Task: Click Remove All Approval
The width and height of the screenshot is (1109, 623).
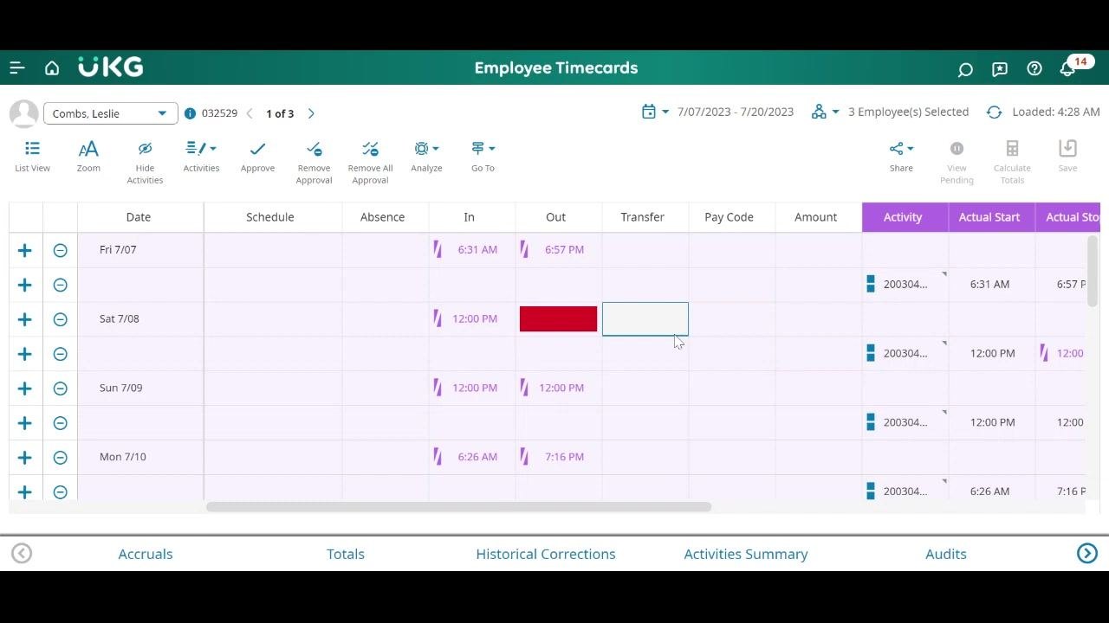Action: click(x=370, y=162)
